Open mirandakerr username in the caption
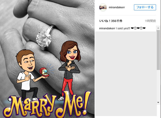 pos(107,28)
